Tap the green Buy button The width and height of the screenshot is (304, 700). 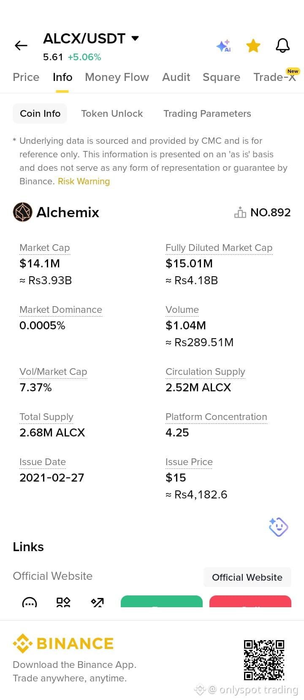162,601
